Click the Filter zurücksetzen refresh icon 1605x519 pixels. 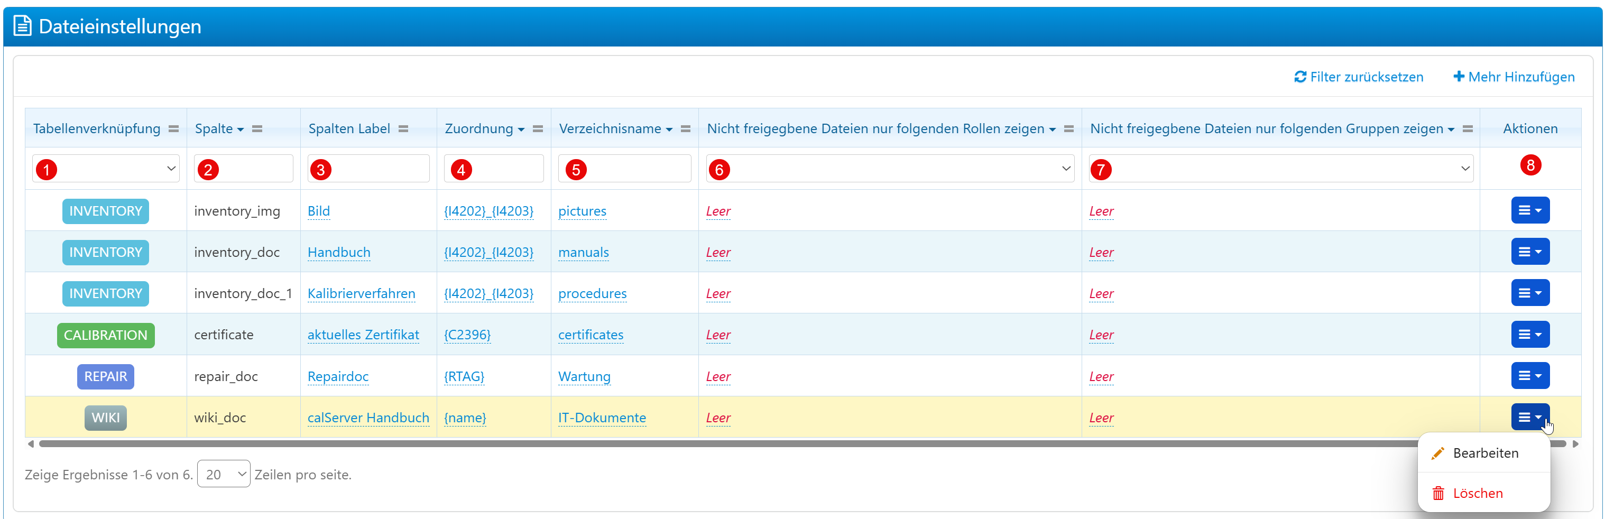pyautogui.click(x=1299, y=77)
